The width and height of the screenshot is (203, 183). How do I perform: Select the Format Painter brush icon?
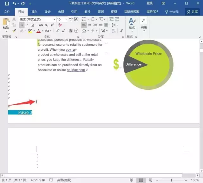(x=14, y=31)
